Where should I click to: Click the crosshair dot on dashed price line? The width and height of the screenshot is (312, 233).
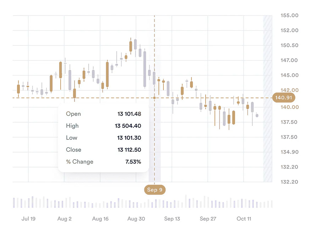(x=155, y=98)
